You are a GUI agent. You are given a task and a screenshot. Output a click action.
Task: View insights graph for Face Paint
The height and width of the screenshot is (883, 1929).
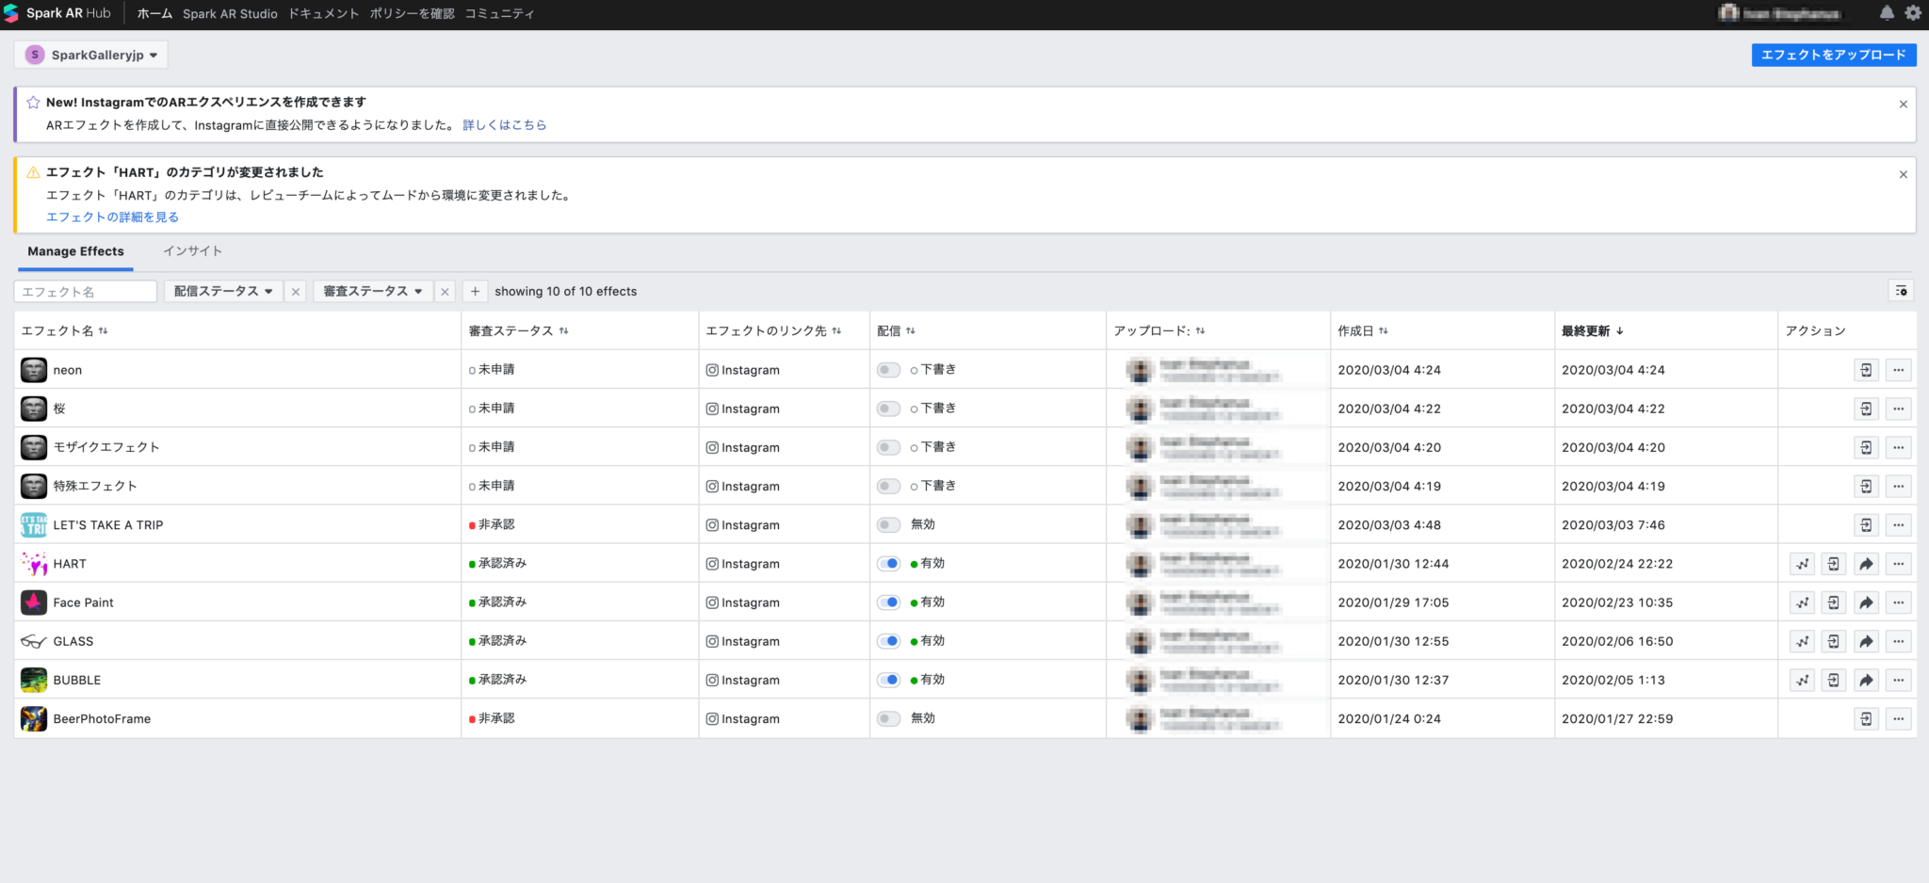tap(1802, 602)
